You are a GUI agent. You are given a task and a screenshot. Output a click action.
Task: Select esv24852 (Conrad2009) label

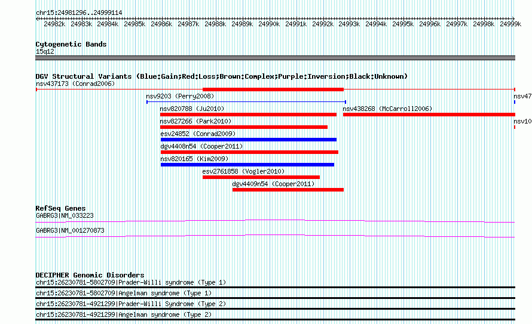198,134
